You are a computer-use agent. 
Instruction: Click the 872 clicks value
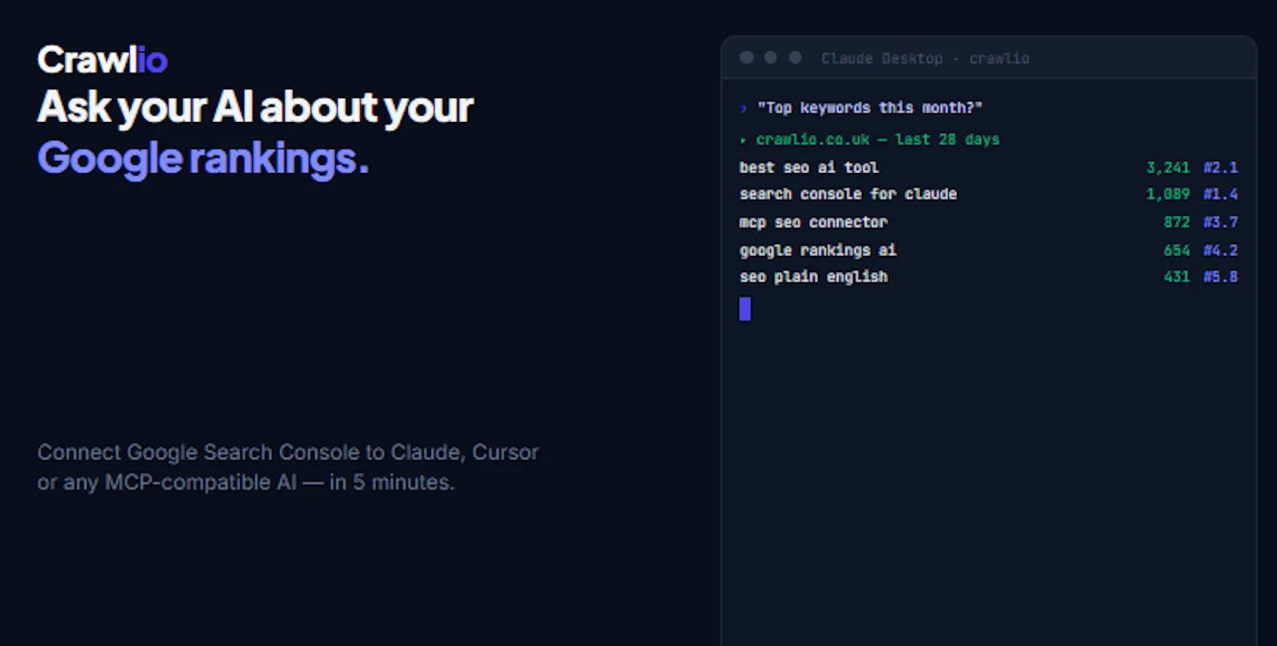(x=1176, y=223)
